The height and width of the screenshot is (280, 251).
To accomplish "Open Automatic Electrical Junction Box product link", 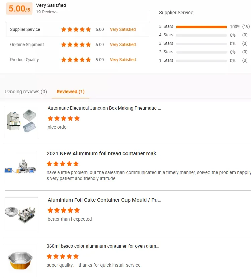I will tap(104, 108).
